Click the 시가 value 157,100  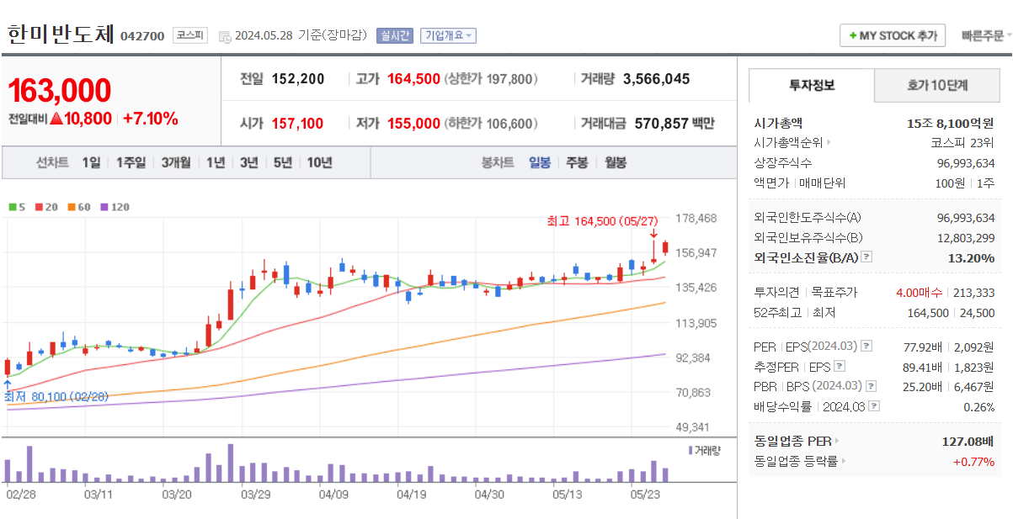297,124
